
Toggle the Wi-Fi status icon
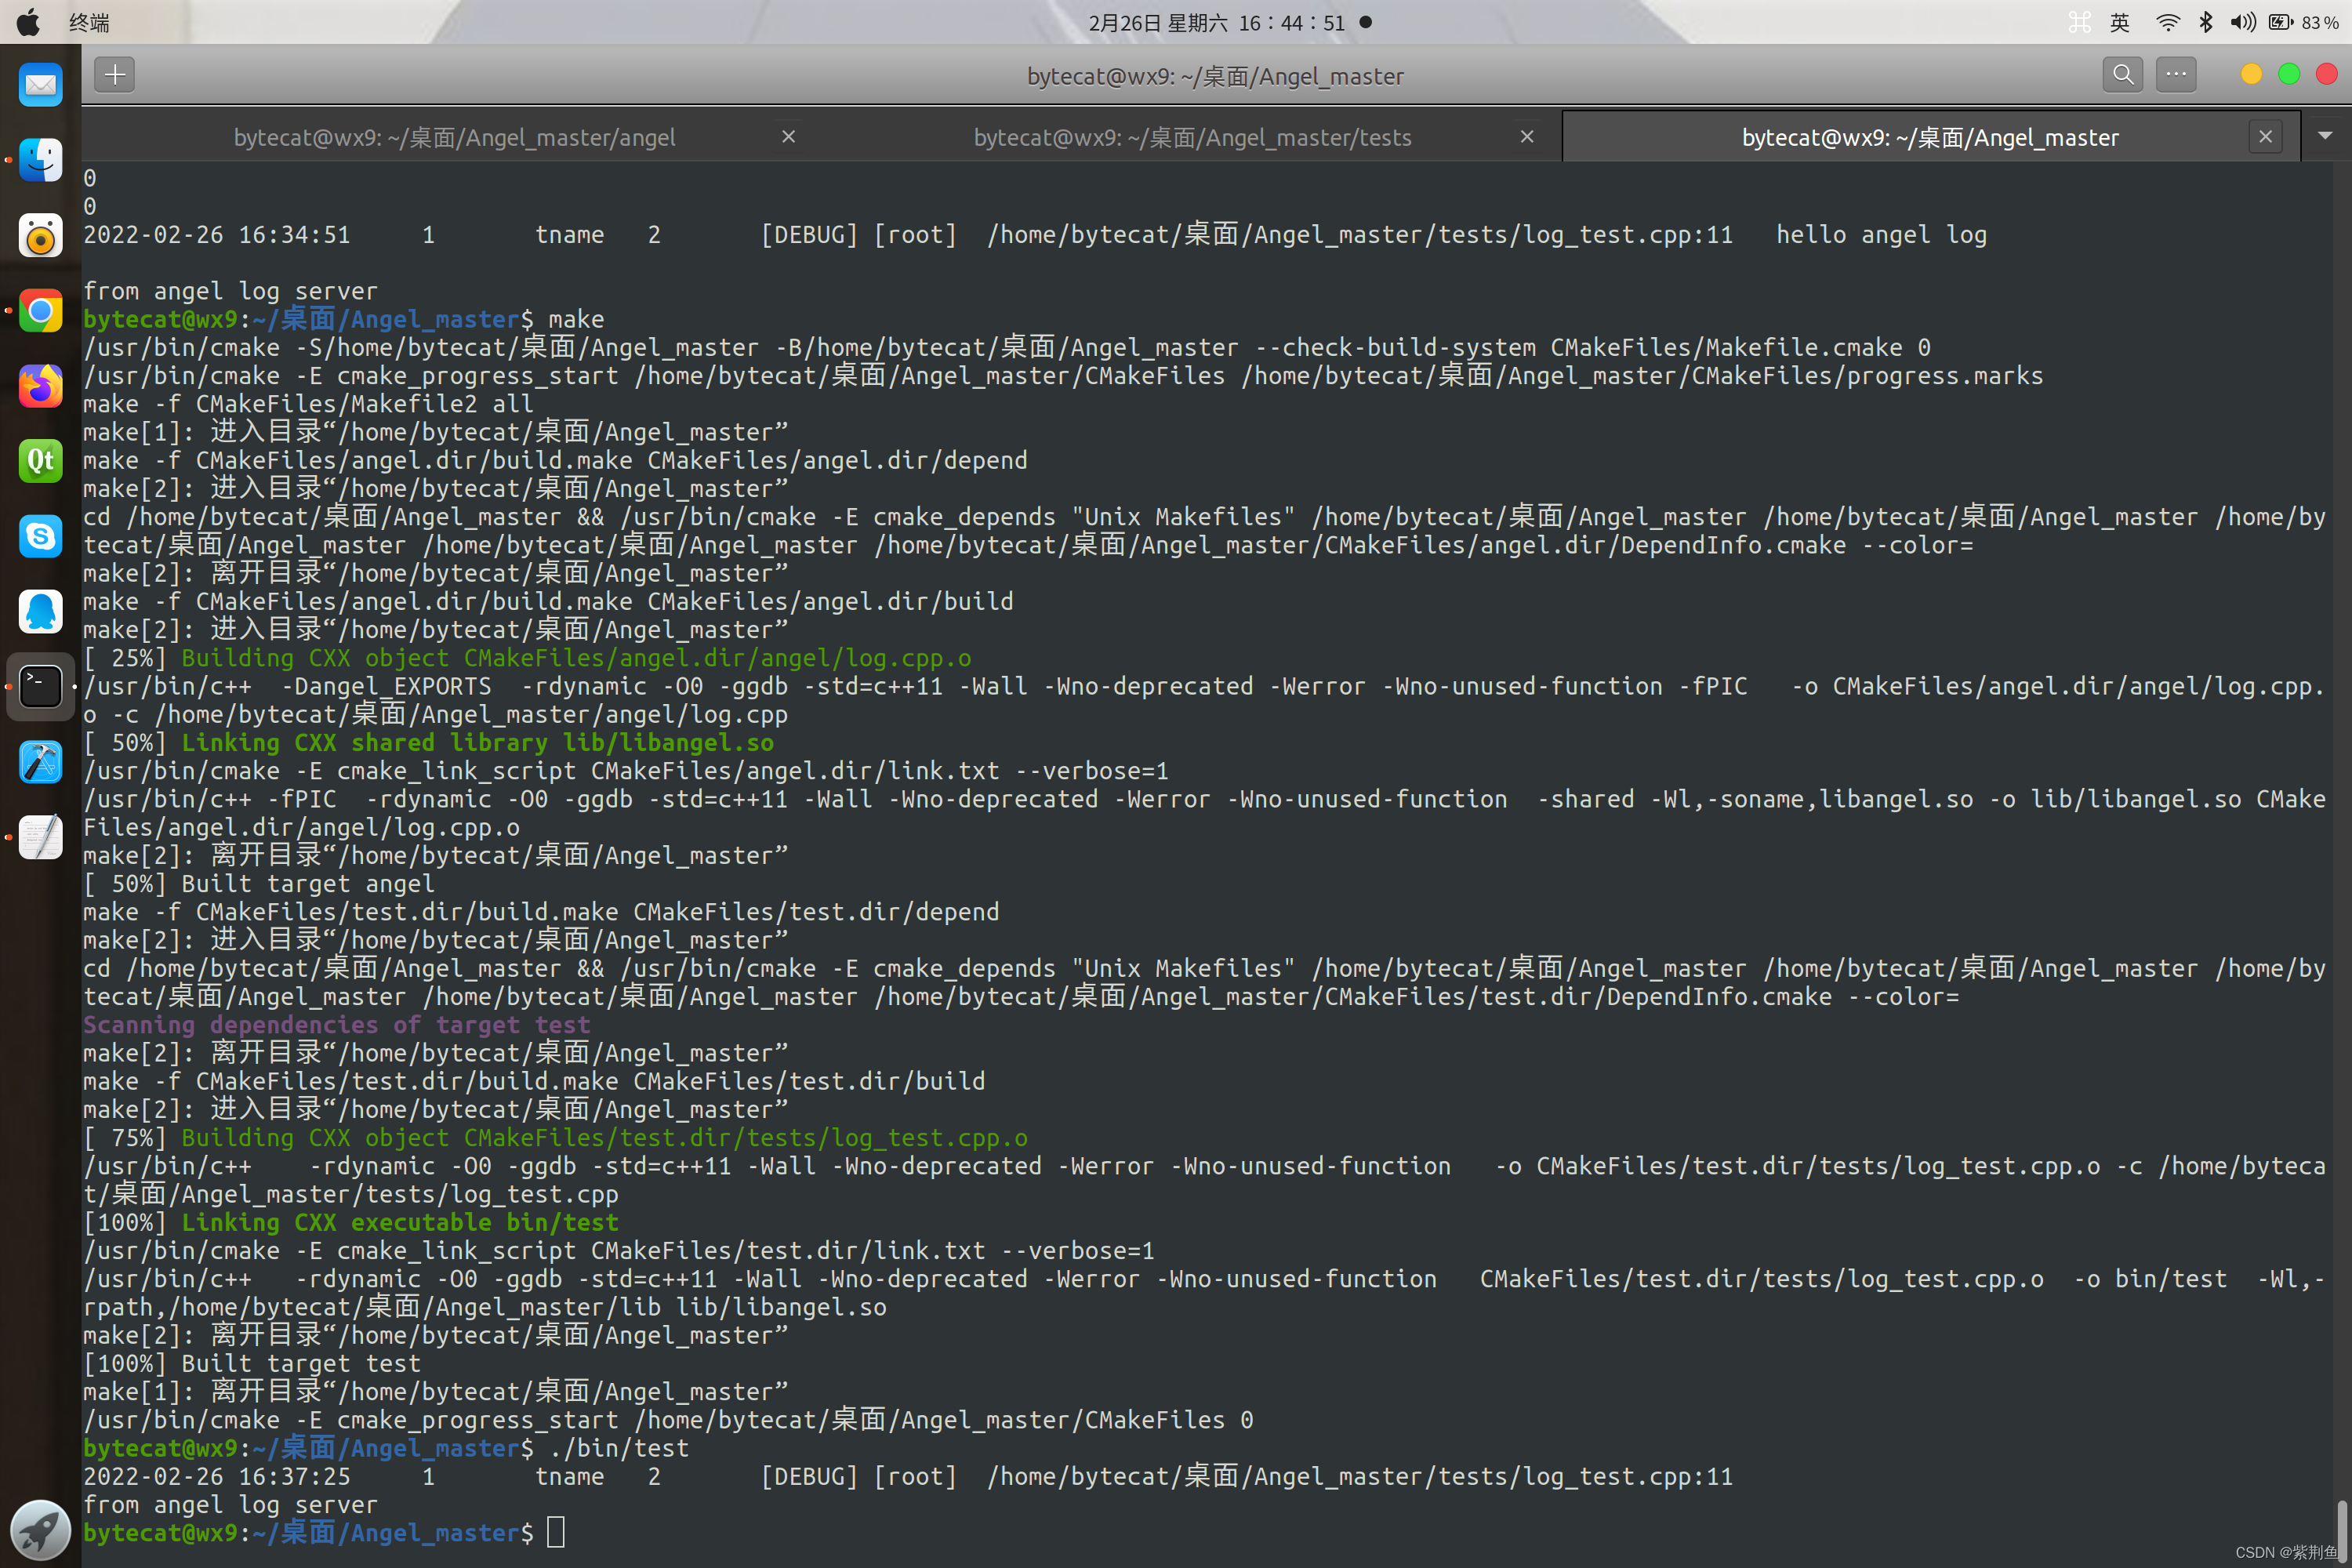point(2167,22)
